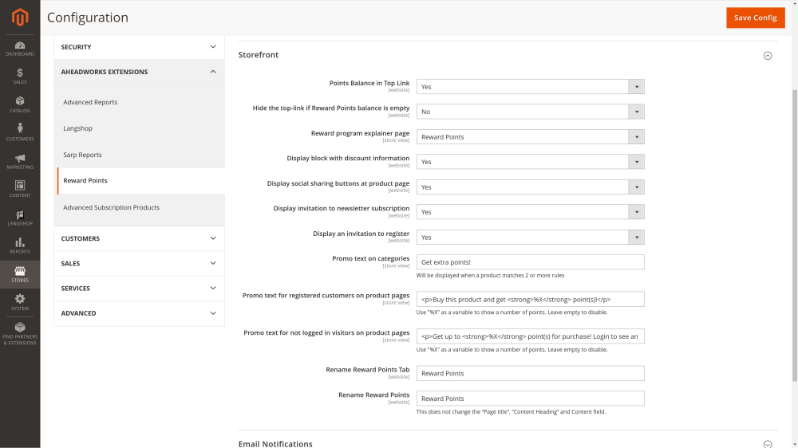The image size is (798, 448).
Task: Expand the Sales config group
Action: coord(139,263)
